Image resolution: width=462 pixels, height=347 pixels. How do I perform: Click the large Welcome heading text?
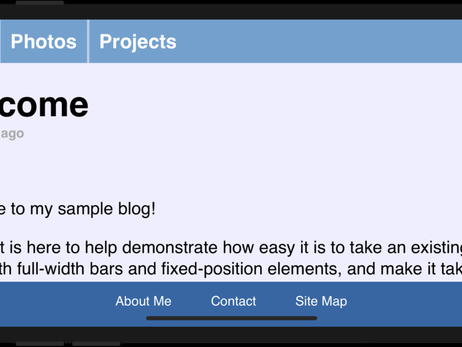(x=44, y=104)
